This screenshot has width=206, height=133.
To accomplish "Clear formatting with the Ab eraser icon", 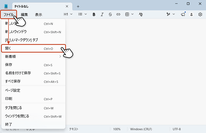I will (141, 14).
